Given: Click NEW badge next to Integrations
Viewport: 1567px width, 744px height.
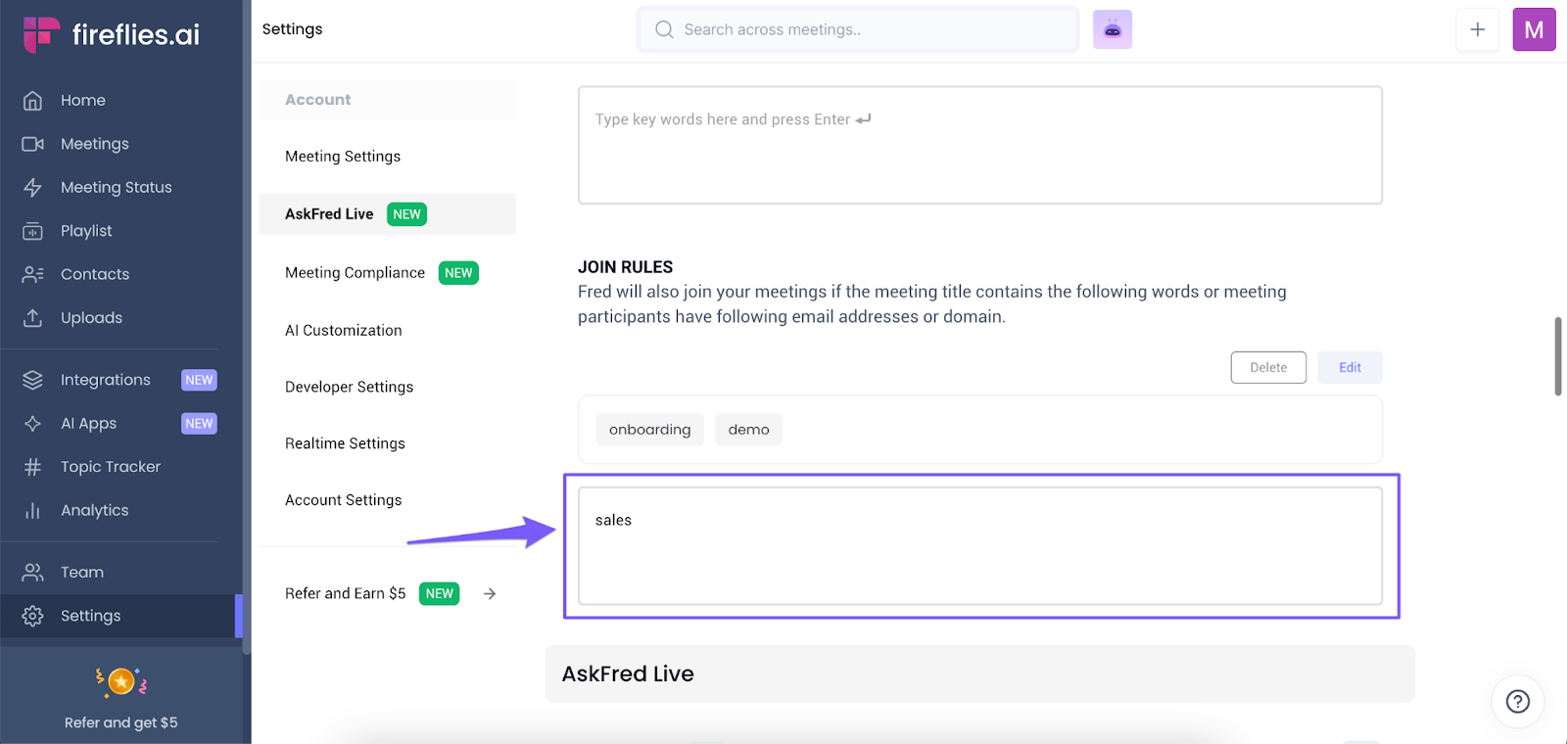Looking at the screenshot, I should pyautogui.click(x=199, y=380).
